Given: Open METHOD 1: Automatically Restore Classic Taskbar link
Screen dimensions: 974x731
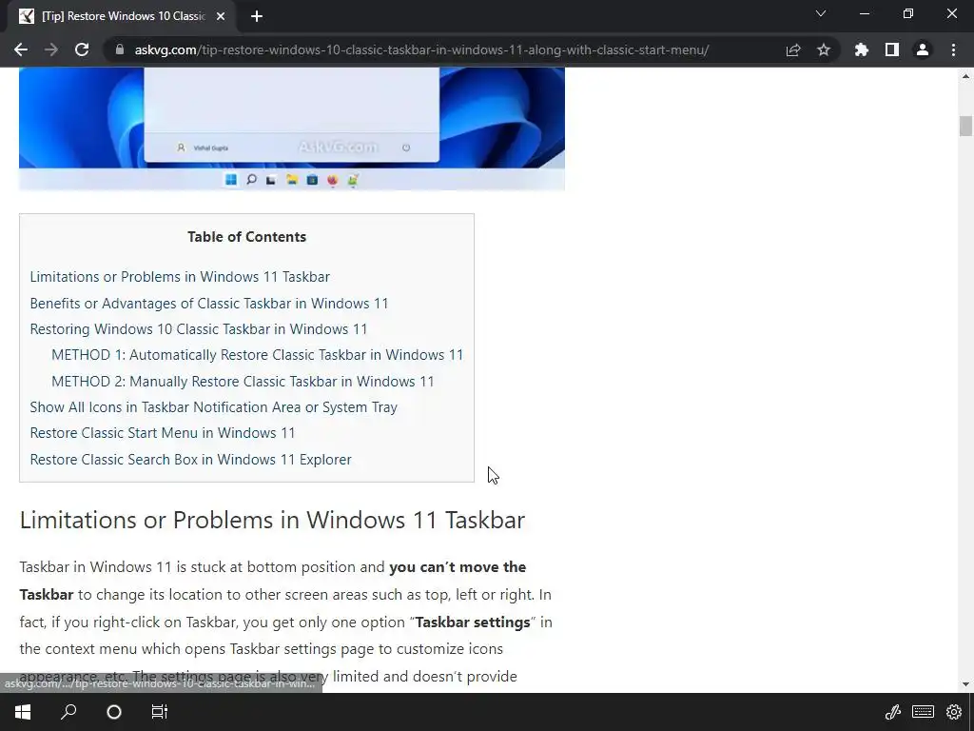Looking at the screenshot, I should 257,355.
